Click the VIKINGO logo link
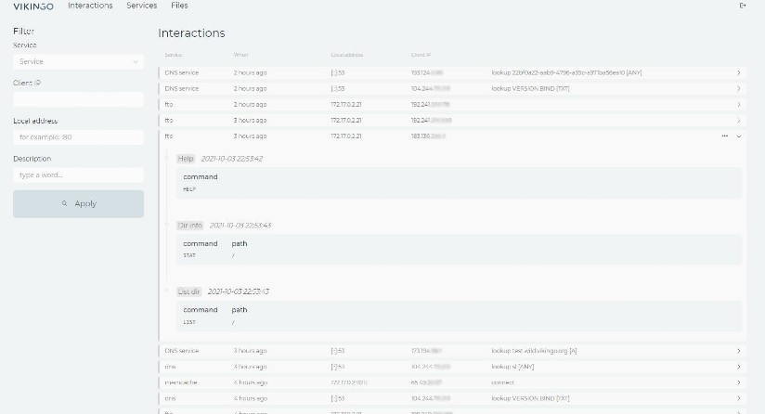765x414 pixels. pos(33,6)
